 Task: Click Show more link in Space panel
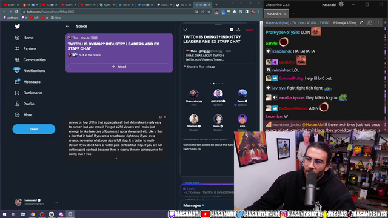coord(192,183)
